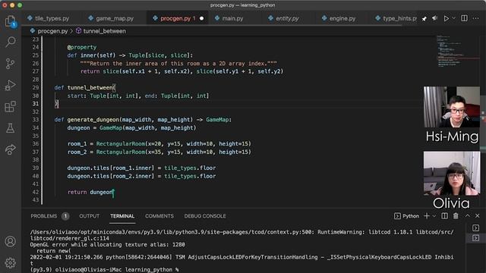
Task: Run the Python file with play button
Action: 446,18
